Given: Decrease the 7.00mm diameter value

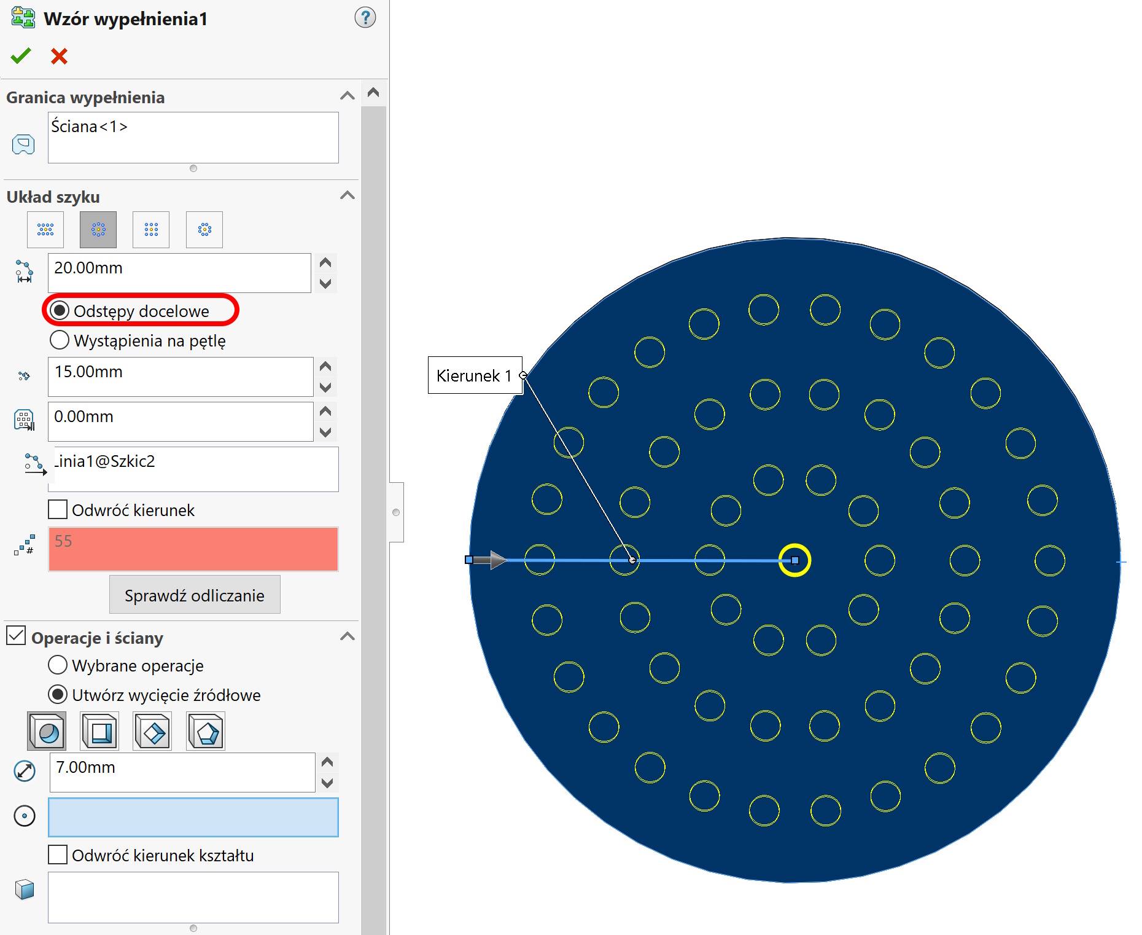Looking at the screenshot, I should tap(327, 783).
